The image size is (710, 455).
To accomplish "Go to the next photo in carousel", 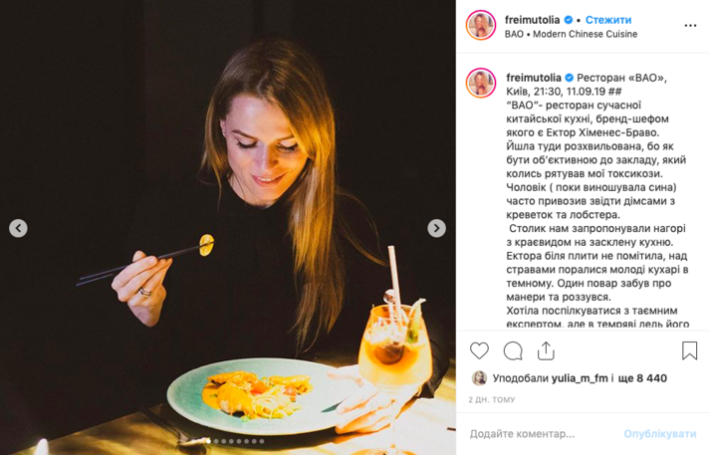I will tap(436, 228).
